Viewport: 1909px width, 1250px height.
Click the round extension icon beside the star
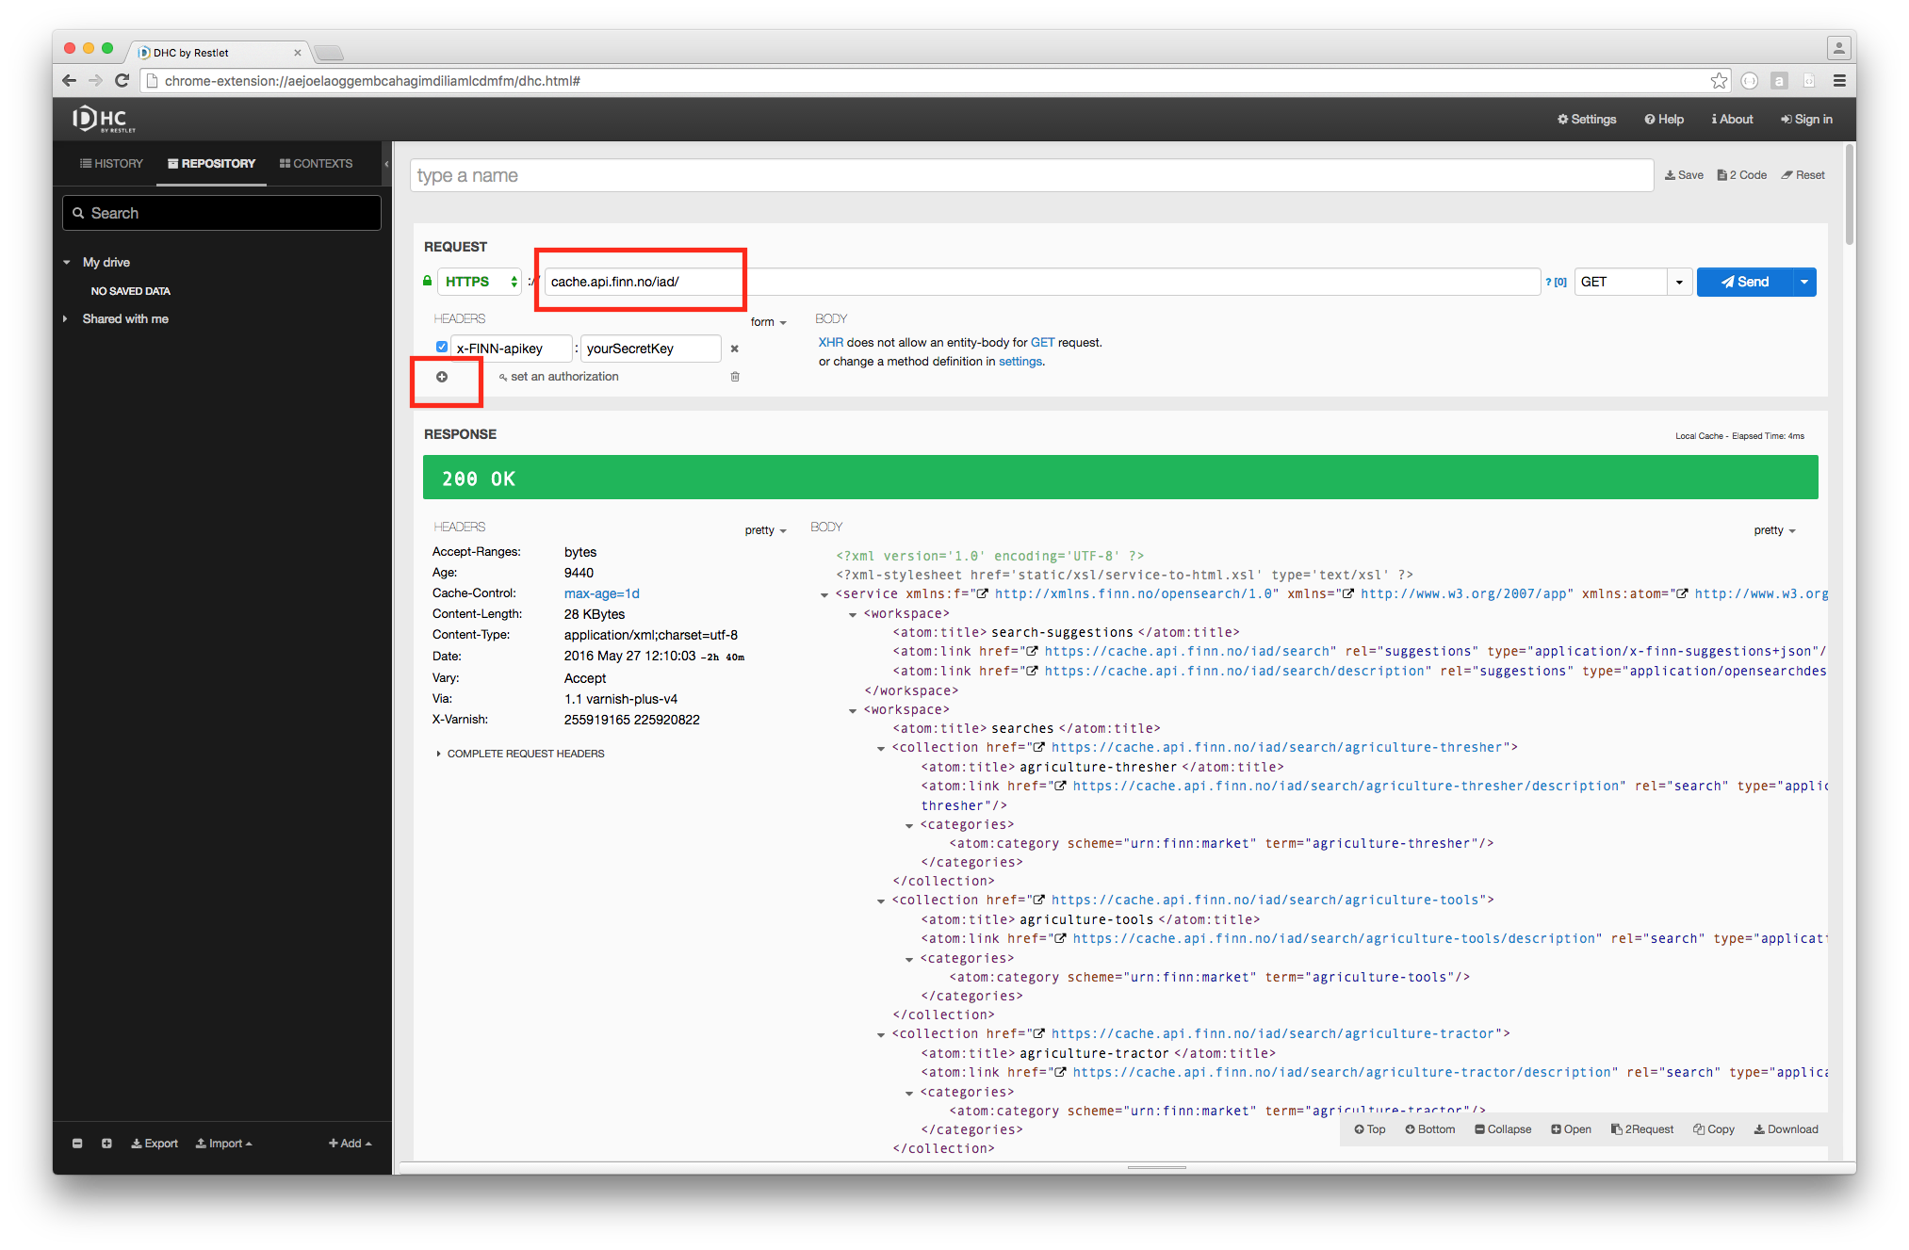pyautogui.click(x=1750, y=81)
